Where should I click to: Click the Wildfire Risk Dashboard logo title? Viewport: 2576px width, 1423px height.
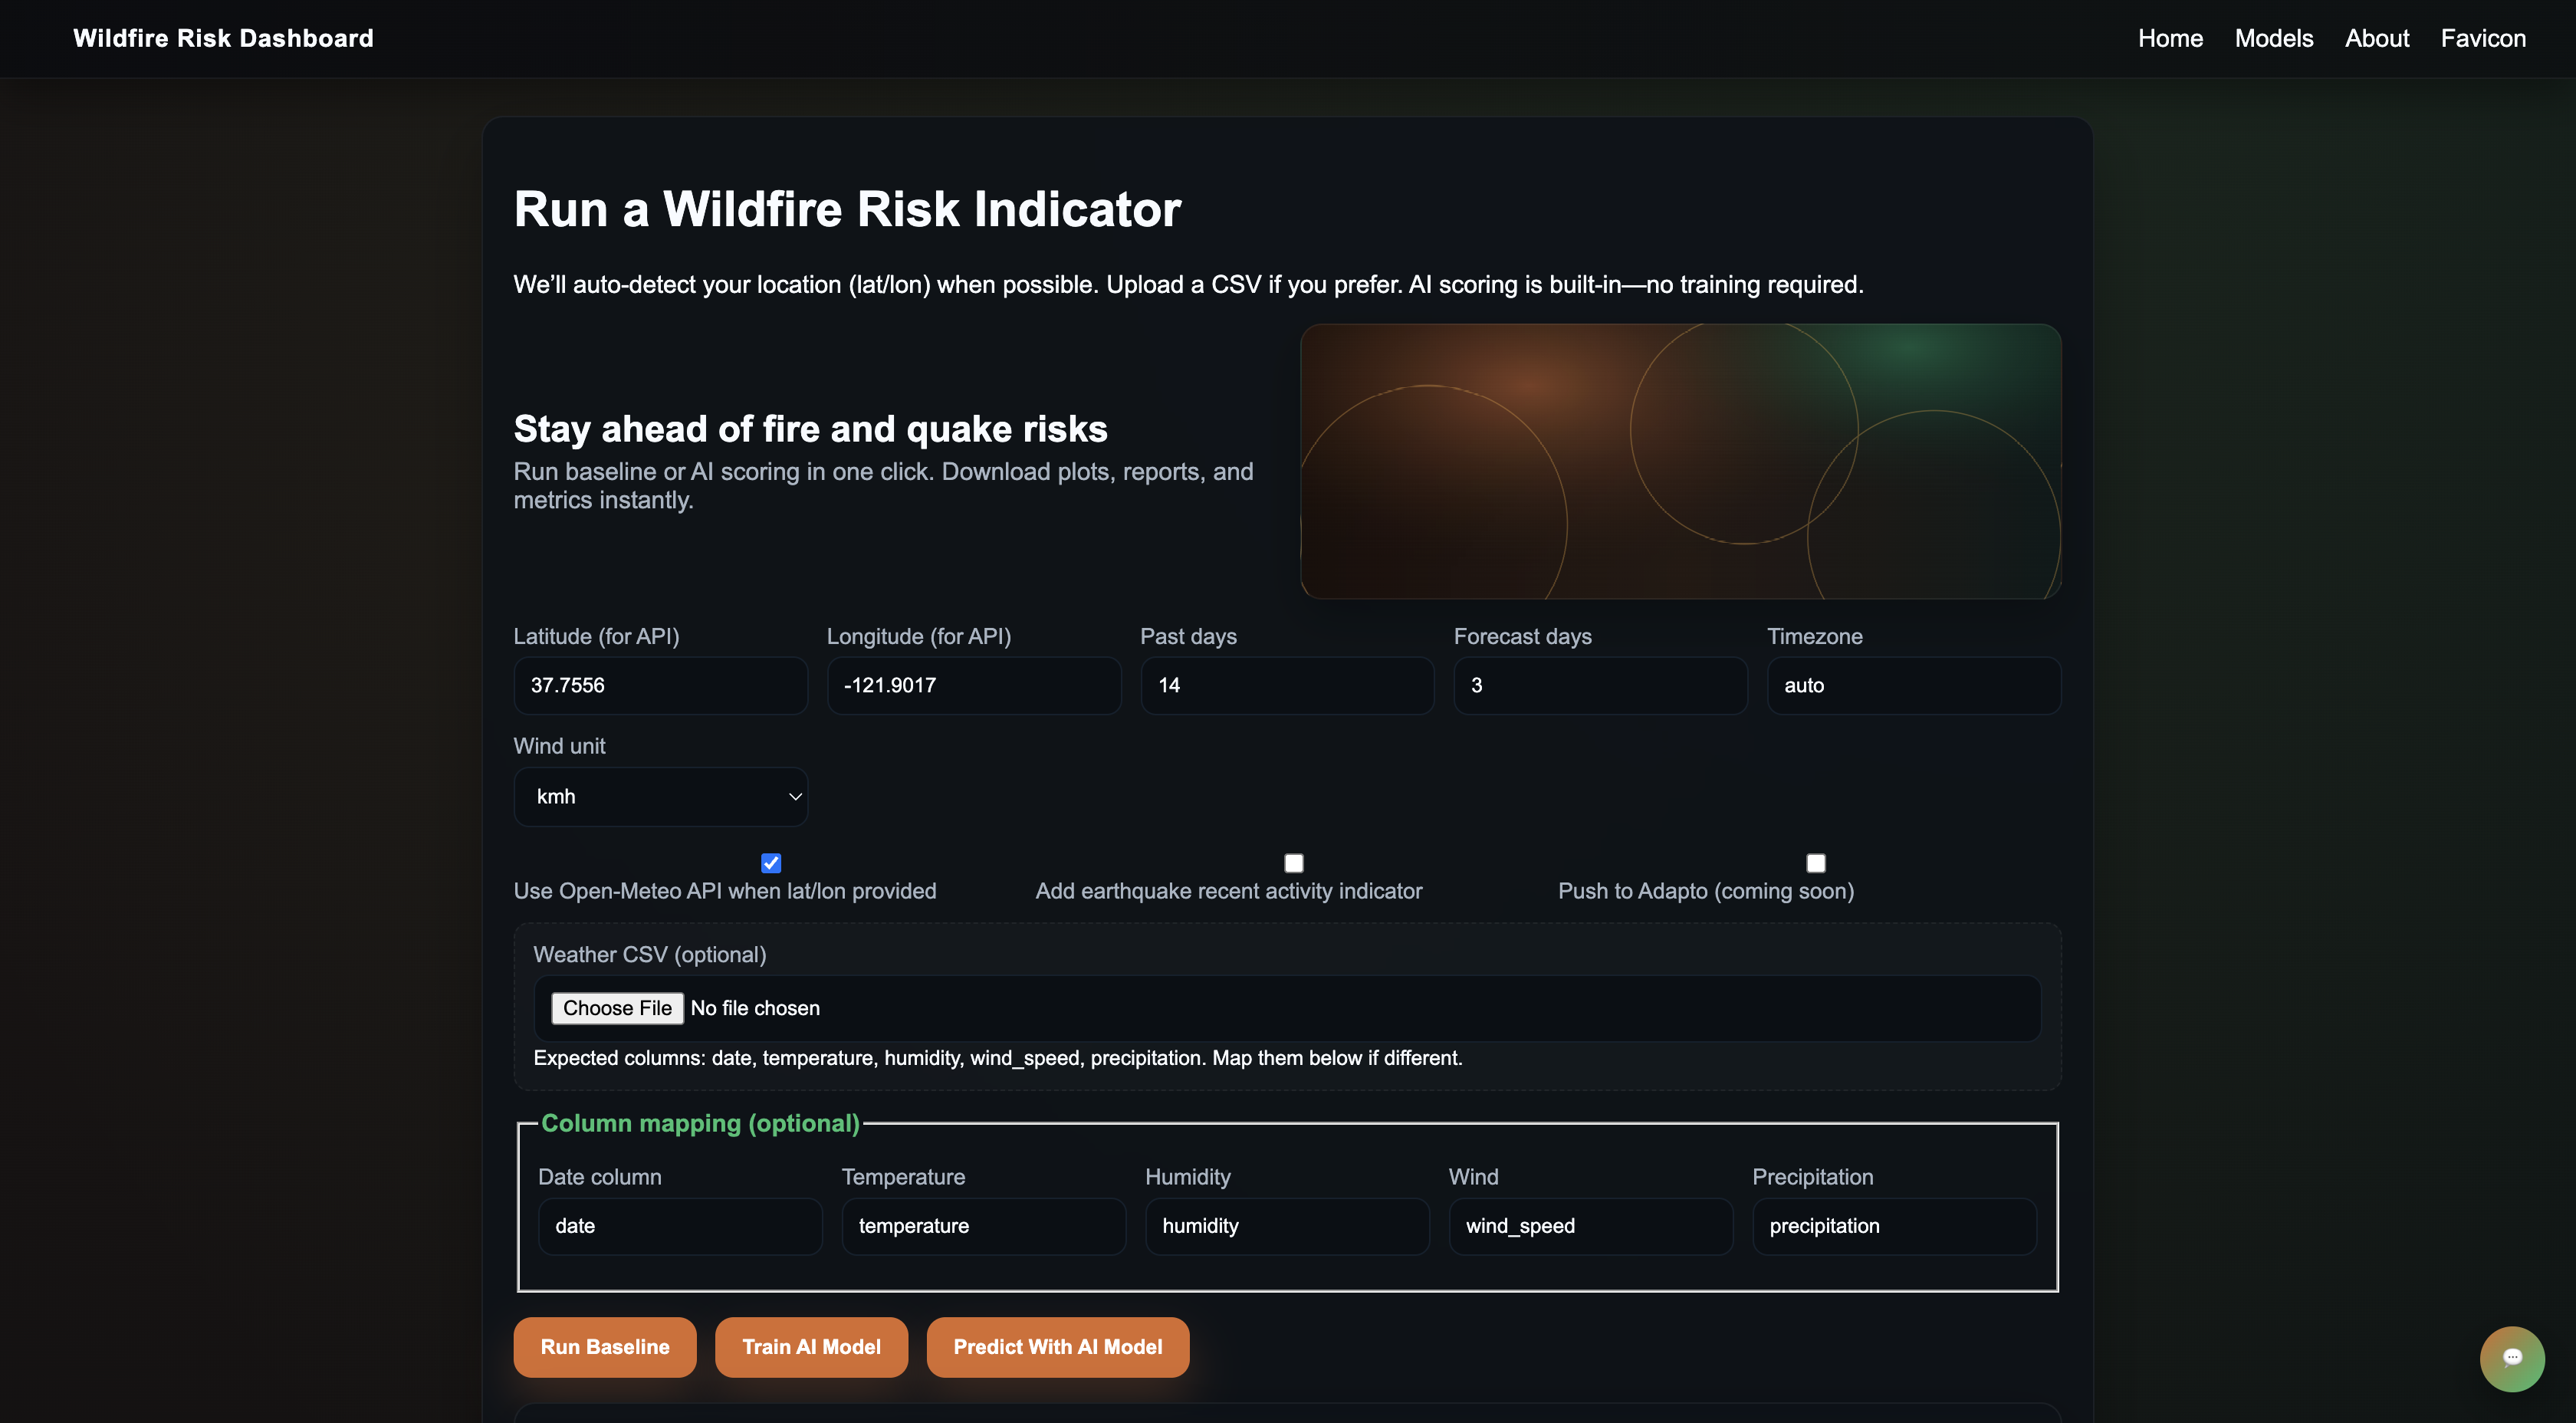[x=223, y=38]
